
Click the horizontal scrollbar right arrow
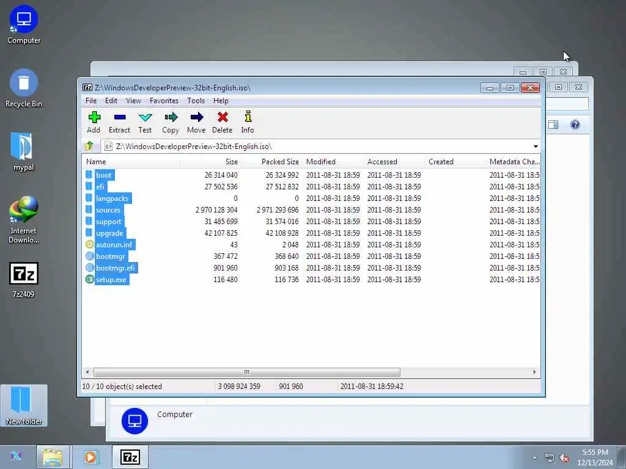534,372
